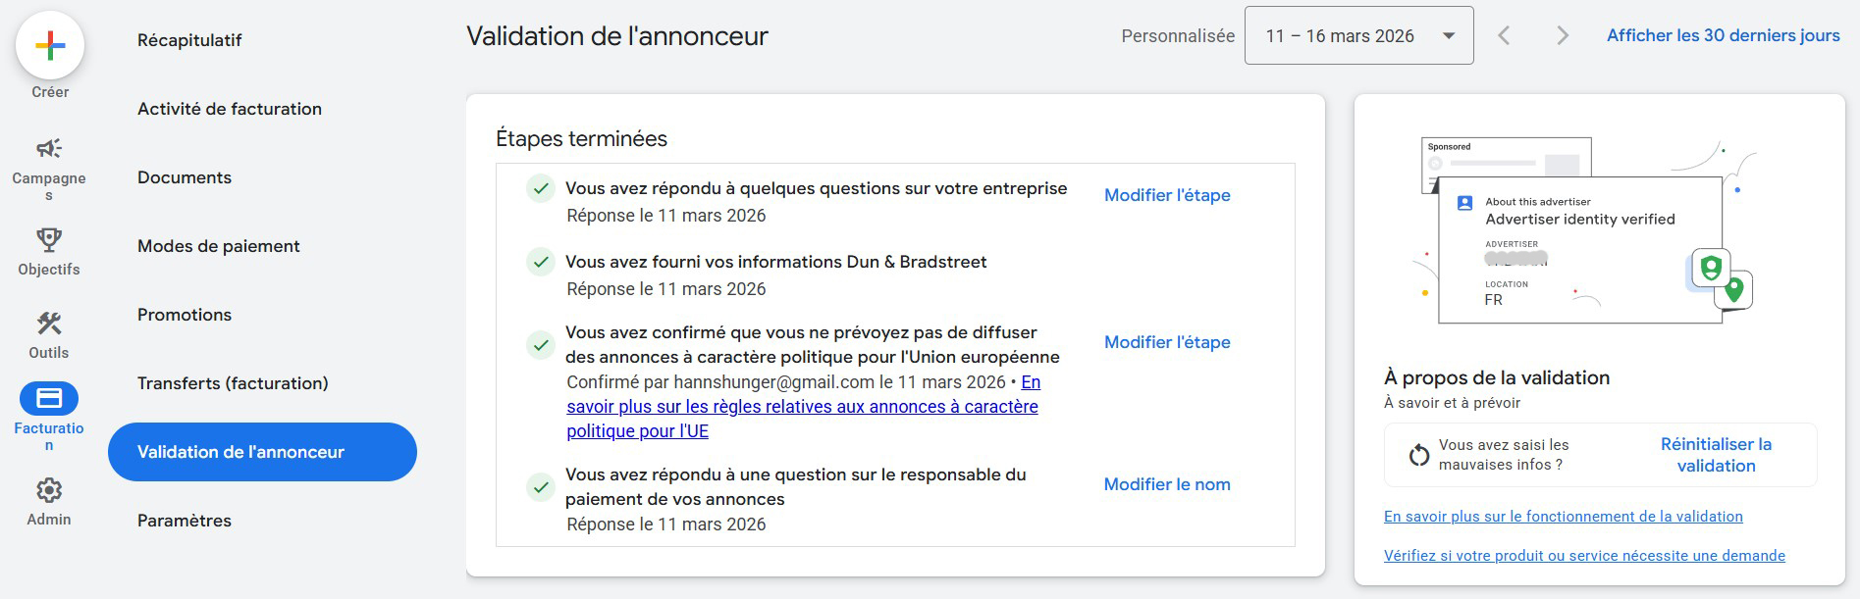This screenshot has height=599, width=1860.
Task: Open Récapitulatif menu item
Action: [x=189, y=40]
